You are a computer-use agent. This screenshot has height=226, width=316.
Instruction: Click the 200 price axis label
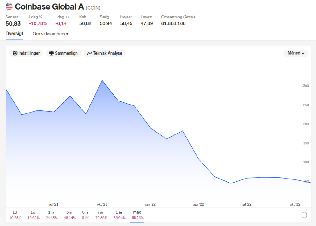click(x=306, y=124)
